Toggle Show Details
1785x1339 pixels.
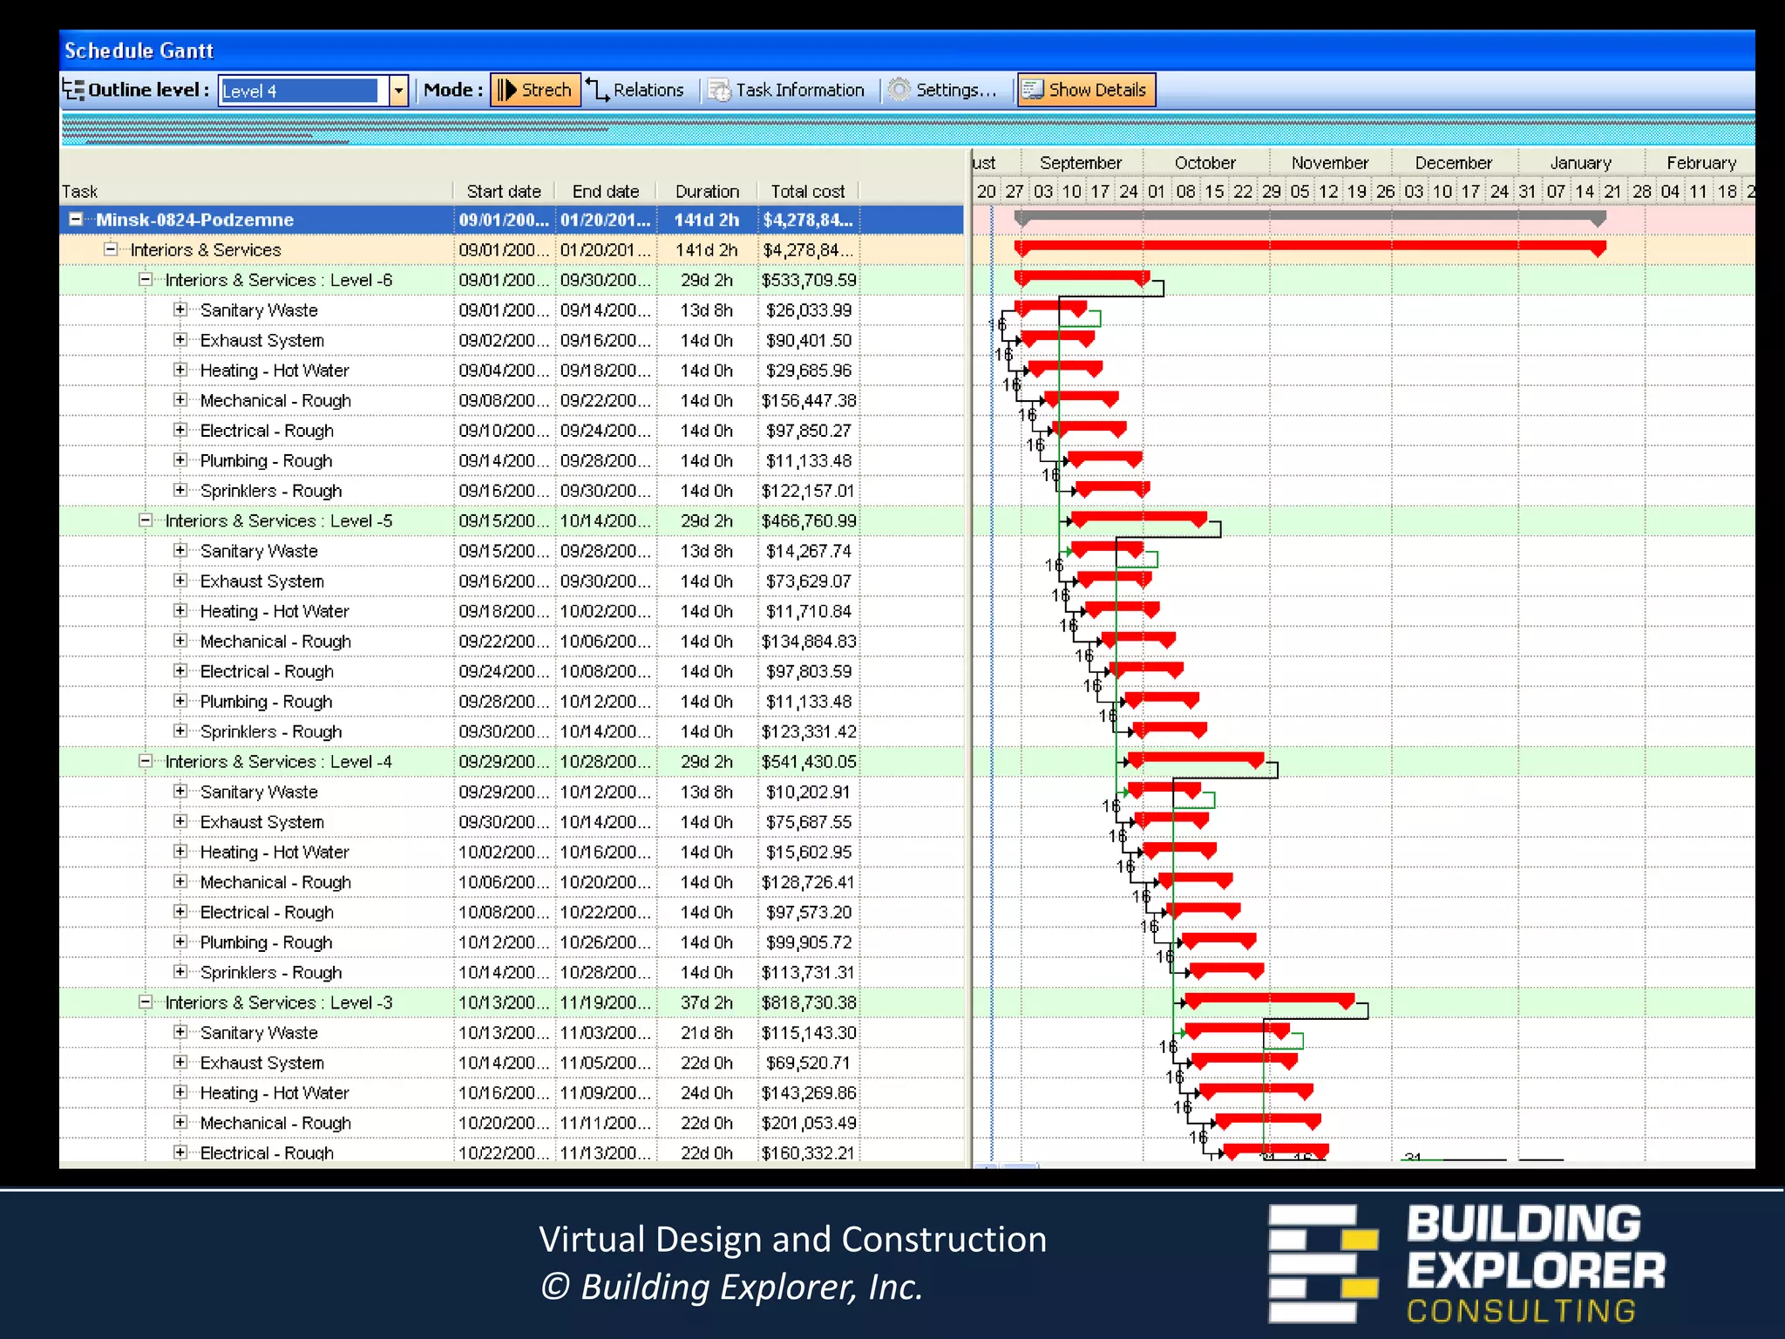[1086, 90]
